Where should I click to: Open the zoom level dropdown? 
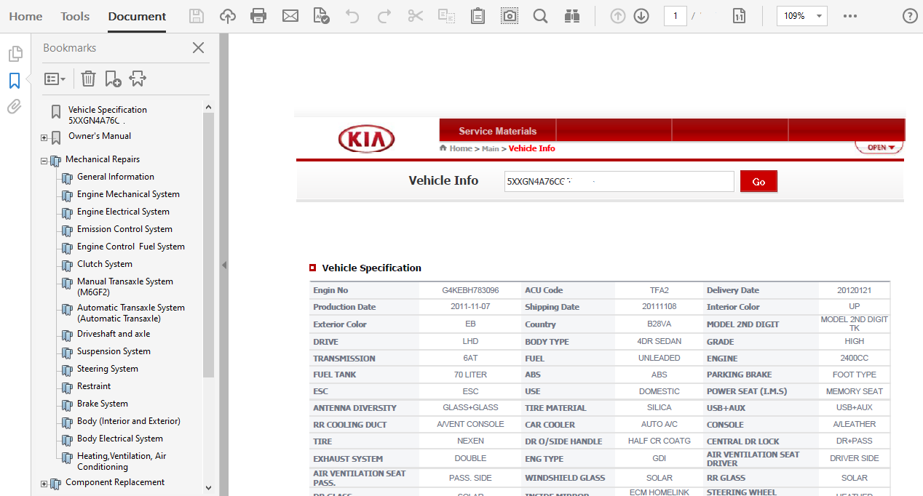[820, 16]
